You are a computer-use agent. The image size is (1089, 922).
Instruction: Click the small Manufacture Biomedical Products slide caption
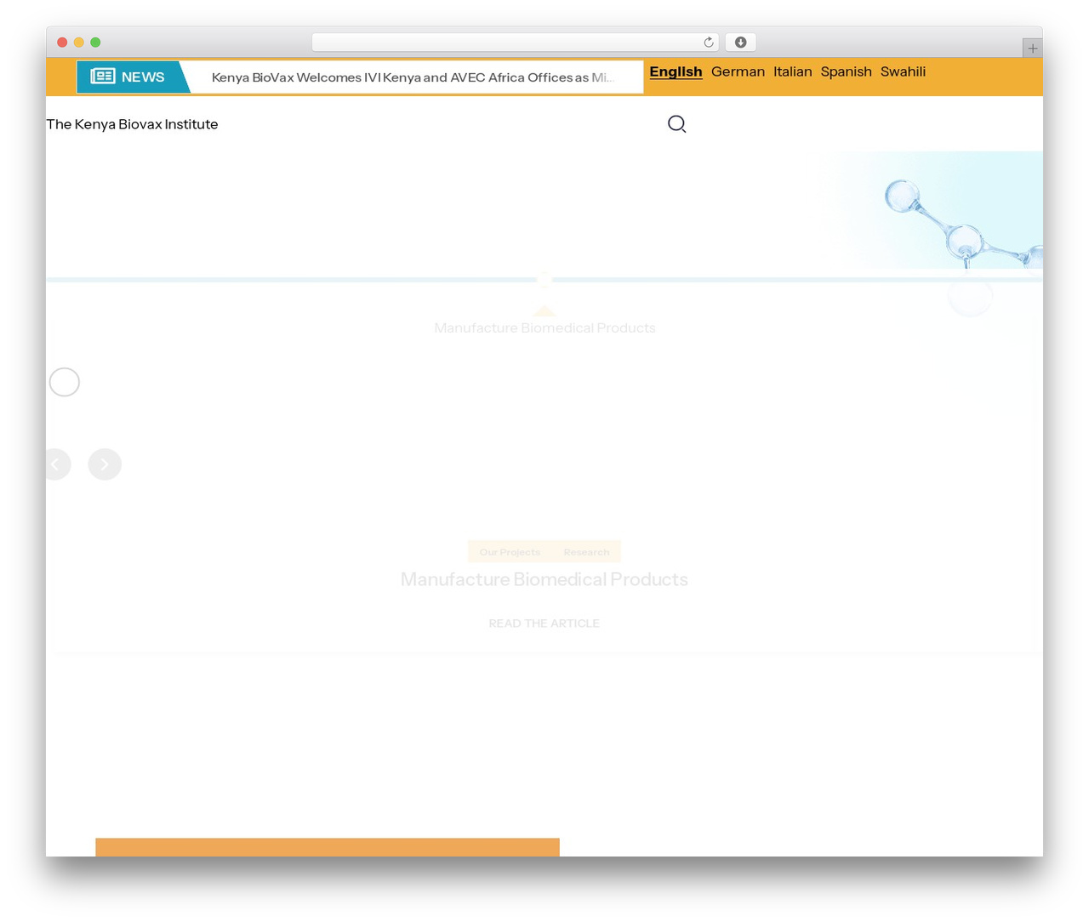(544, 328)
